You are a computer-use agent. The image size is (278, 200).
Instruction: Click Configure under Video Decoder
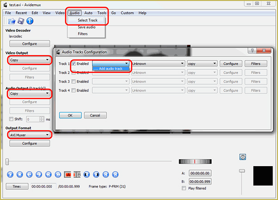tap(30, 44)
